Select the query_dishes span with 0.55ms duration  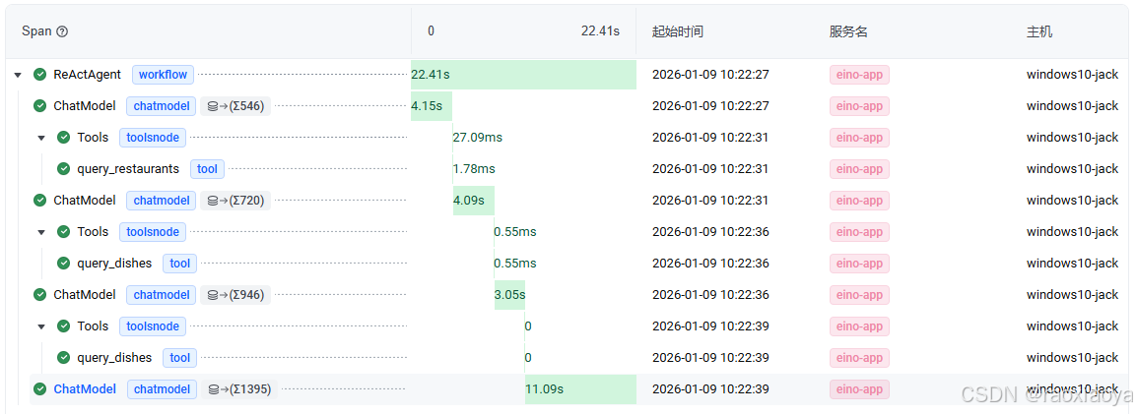tap(114, 264)
